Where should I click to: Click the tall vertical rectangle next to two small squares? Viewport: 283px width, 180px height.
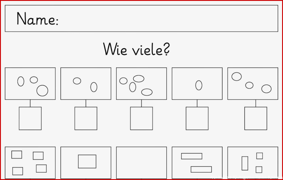click(x=245, y=163)
